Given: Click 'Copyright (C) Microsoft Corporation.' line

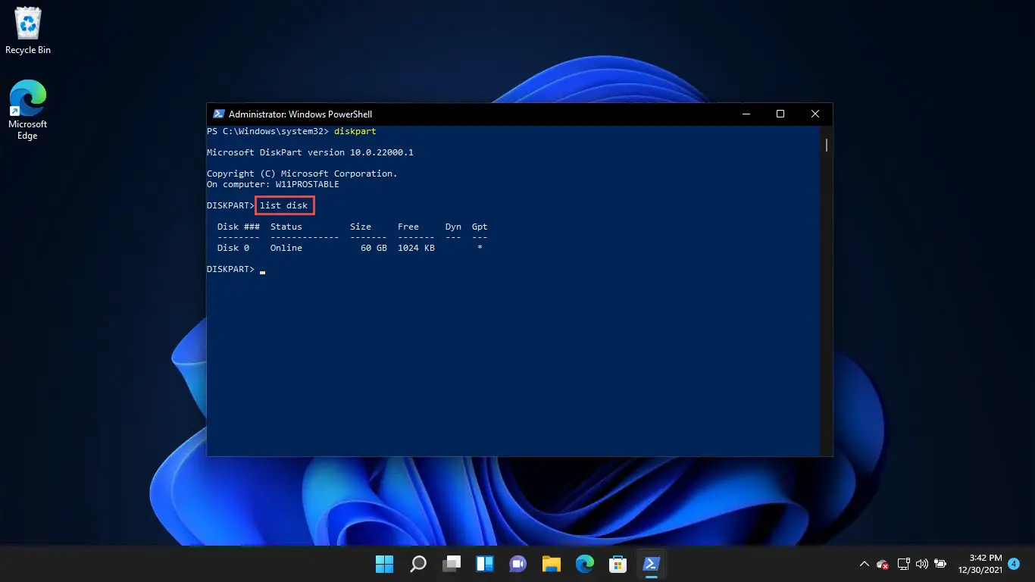Looking at the screenshot, I should coord(302,174).
